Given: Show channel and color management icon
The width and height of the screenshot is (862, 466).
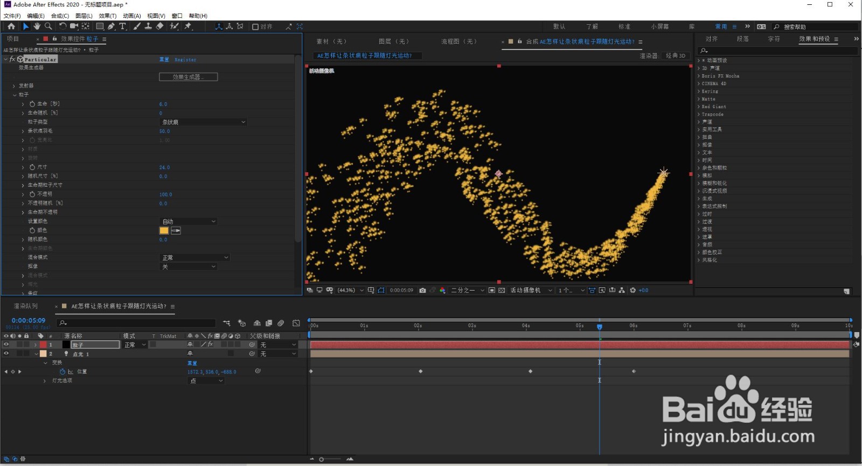Looking at the screenshot, I should (x=442, y=290).
